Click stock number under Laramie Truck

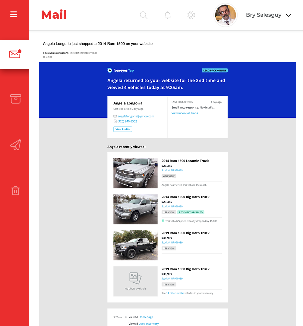172,170
